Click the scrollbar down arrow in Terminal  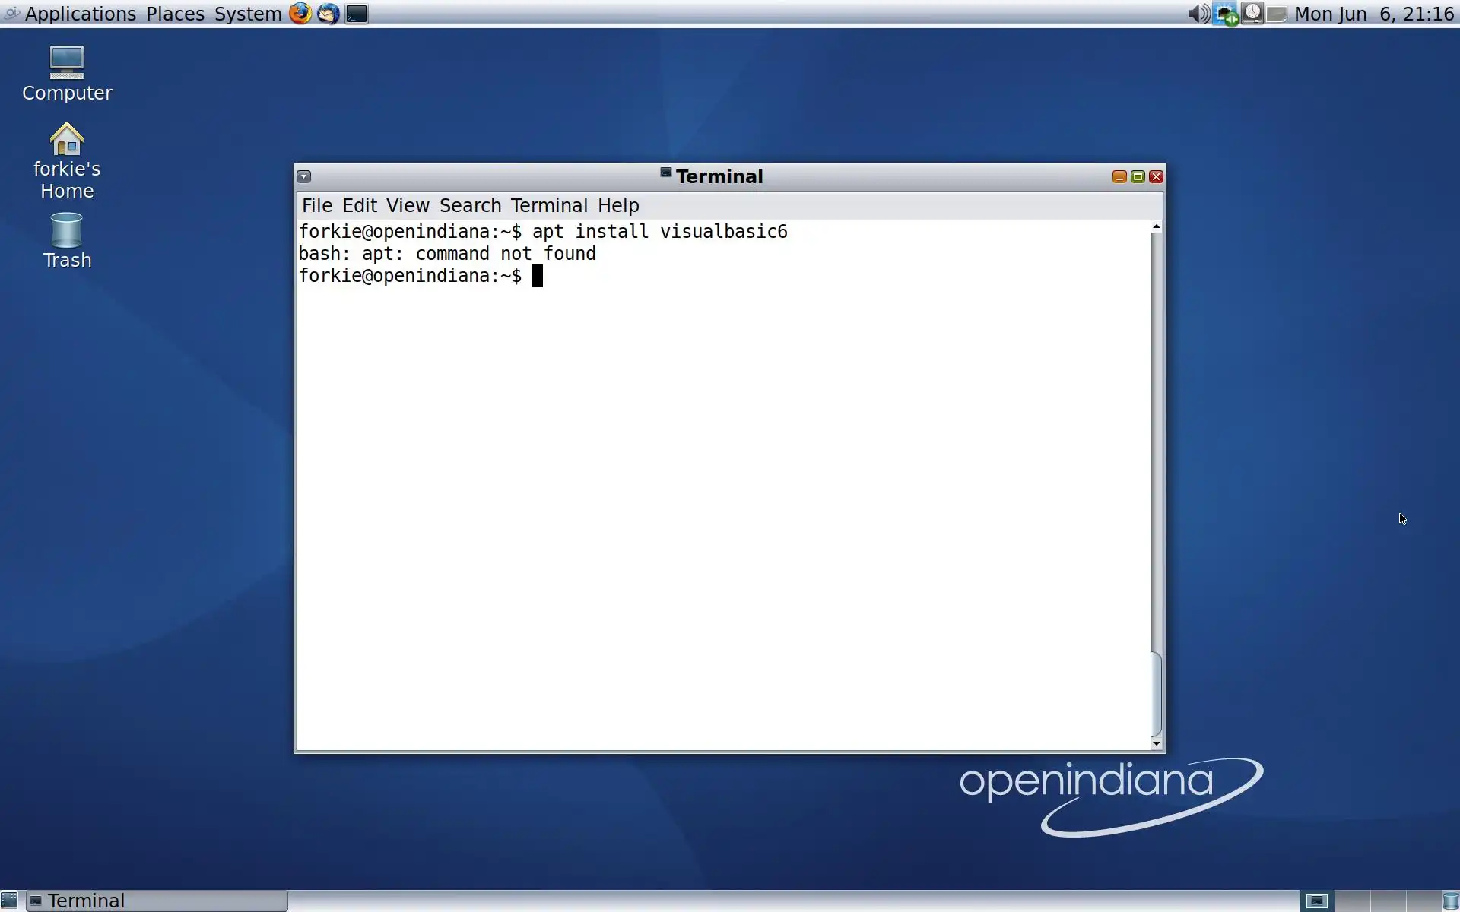(1157, 743)
